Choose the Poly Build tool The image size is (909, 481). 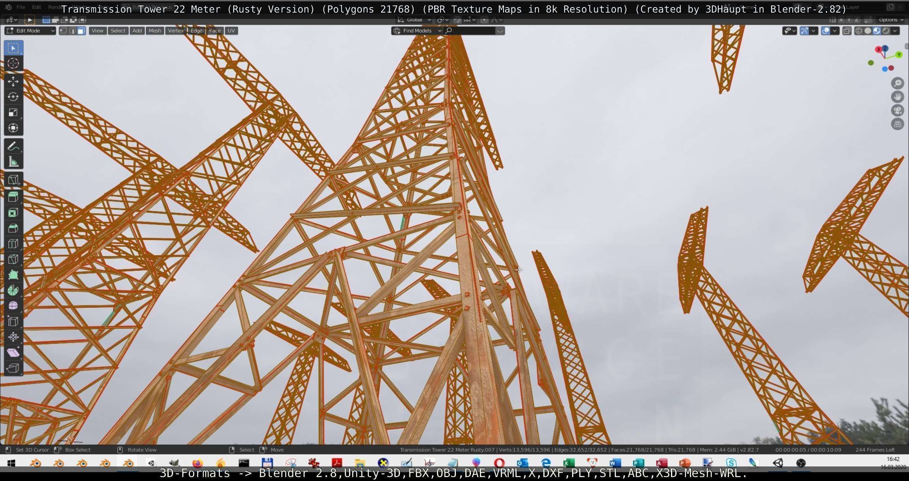pyautogui.click(x=13, y=275)
